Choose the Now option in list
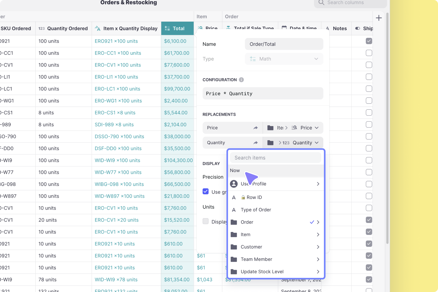This screenshot has height=292, width=438. pyautogui.click(x=235, y=171)
